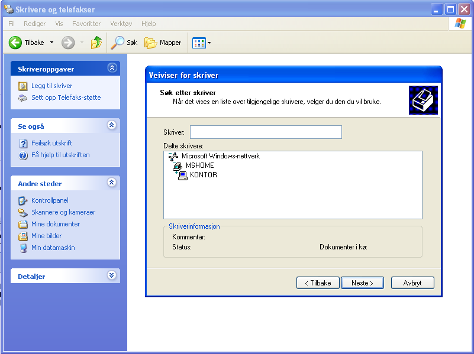The width and height of the screenshot is (474, 354).
Task: Select the KONTOR computer node
Action: click(x=204, y=175)
